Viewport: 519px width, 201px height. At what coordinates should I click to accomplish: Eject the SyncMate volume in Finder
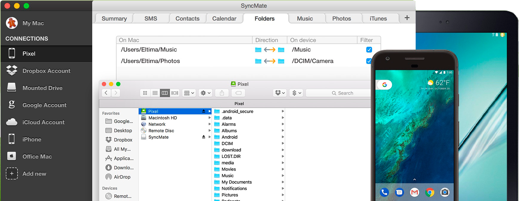204,137
